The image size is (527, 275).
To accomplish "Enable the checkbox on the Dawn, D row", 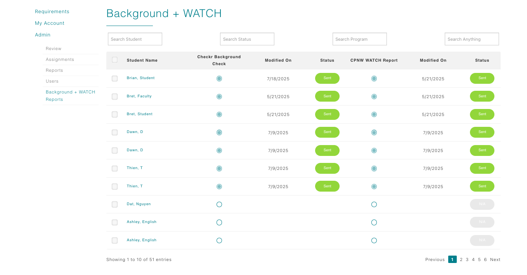I will point(114,132).
